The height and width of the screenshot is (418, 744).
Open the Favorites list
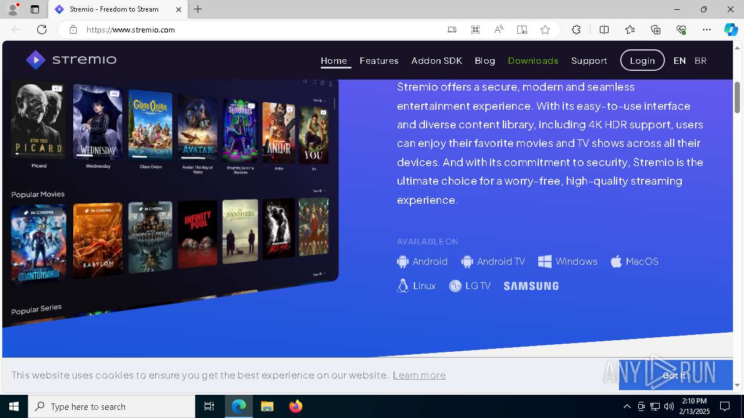[x=630, y=30]
